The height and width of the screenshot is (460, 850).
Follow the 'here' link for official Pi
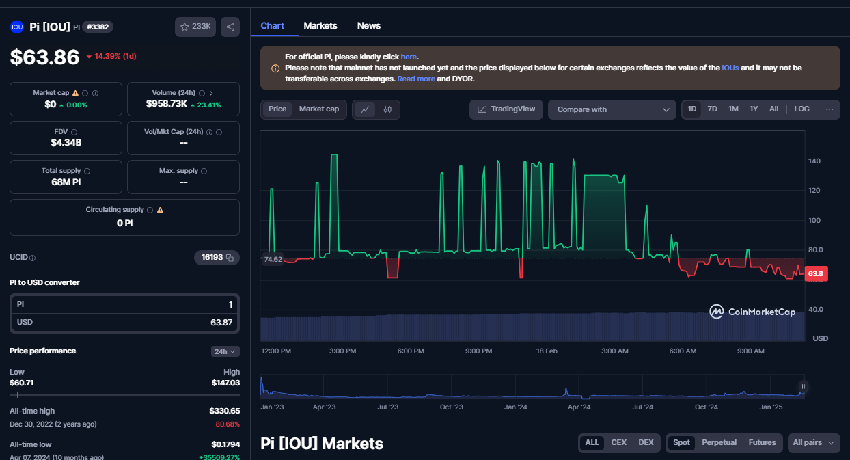409,57
